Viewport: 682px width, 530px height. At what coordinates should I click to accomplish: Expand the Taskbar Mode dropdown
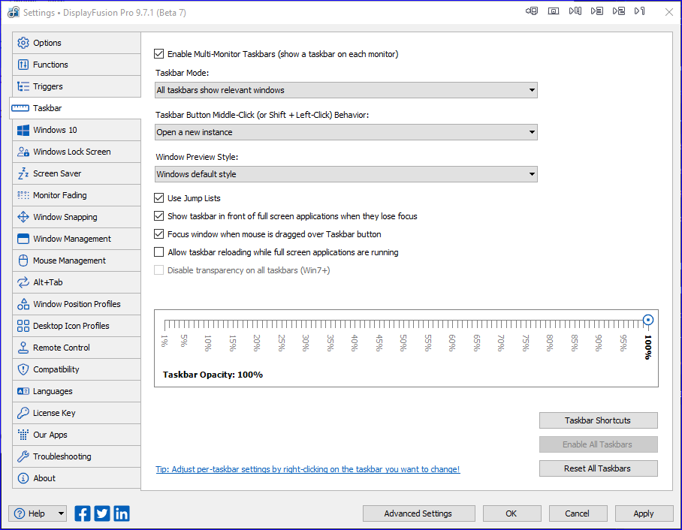tap(346, 90)
